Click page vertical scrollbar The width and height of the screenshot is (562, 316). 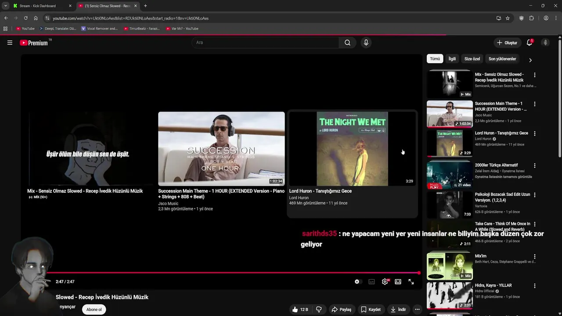tap(560, 99)
